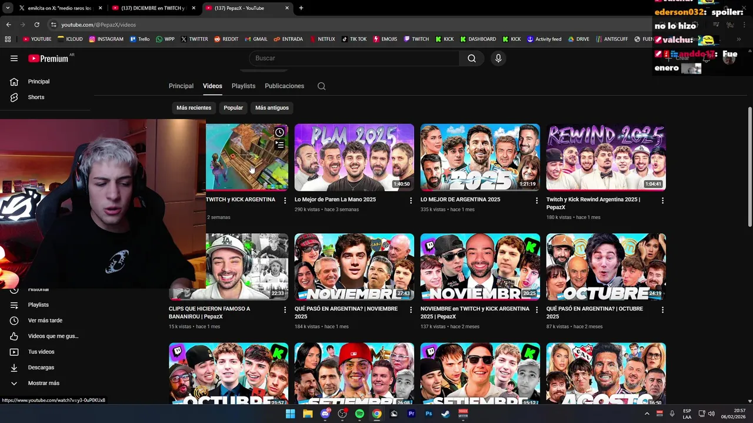Open the NETFLIX bookmark

(x=322, y=39)
